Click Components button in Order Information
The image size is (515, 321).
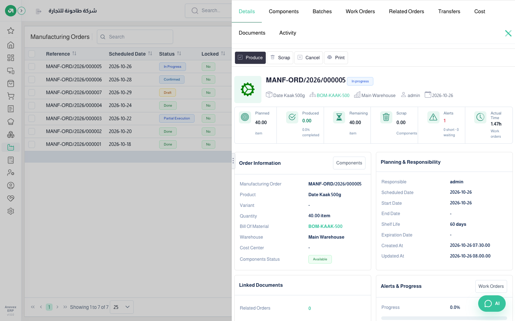pos(349,163)
